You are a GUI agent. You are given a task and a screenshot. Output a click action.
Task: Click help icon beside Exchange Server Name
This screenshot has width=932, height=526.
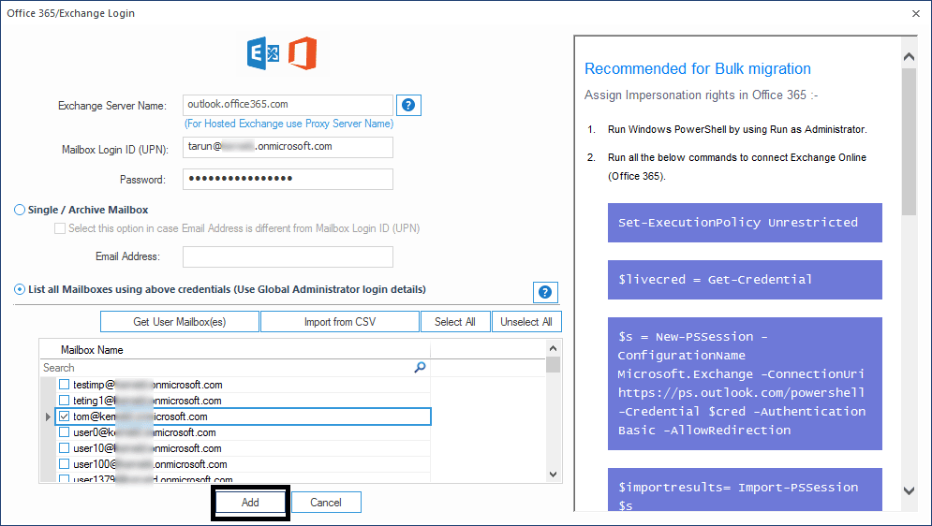pos(408,105)
